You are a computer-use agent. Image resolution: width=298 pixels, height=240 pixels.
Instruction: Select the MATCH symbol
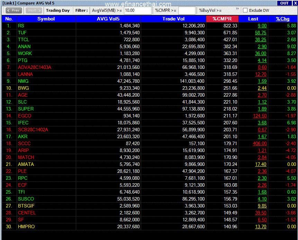click(x=26, y=157)
